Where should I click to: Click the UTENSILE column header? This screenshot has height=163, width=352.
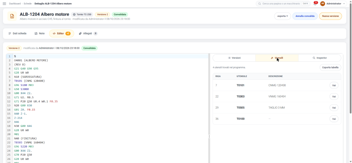(x=242, y=76)
